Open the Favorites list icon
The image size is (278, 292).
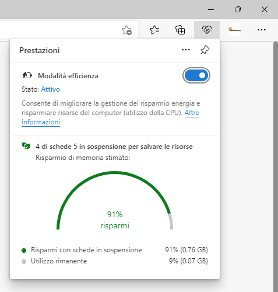pyautogui.click(x=154, y=30)
